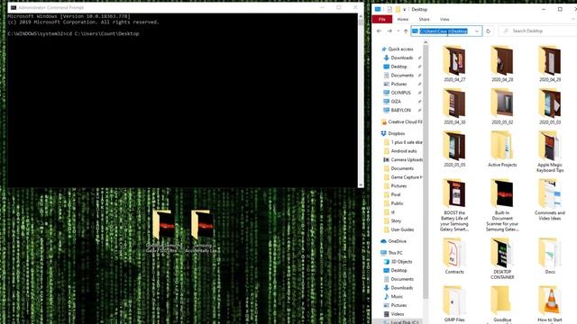Click the navigation pane scrollbar

click(426, 171)
